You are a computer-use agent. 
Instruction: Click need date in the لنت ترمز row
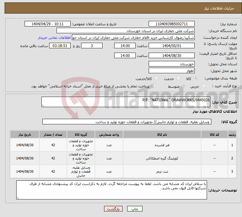click(25, 171)
